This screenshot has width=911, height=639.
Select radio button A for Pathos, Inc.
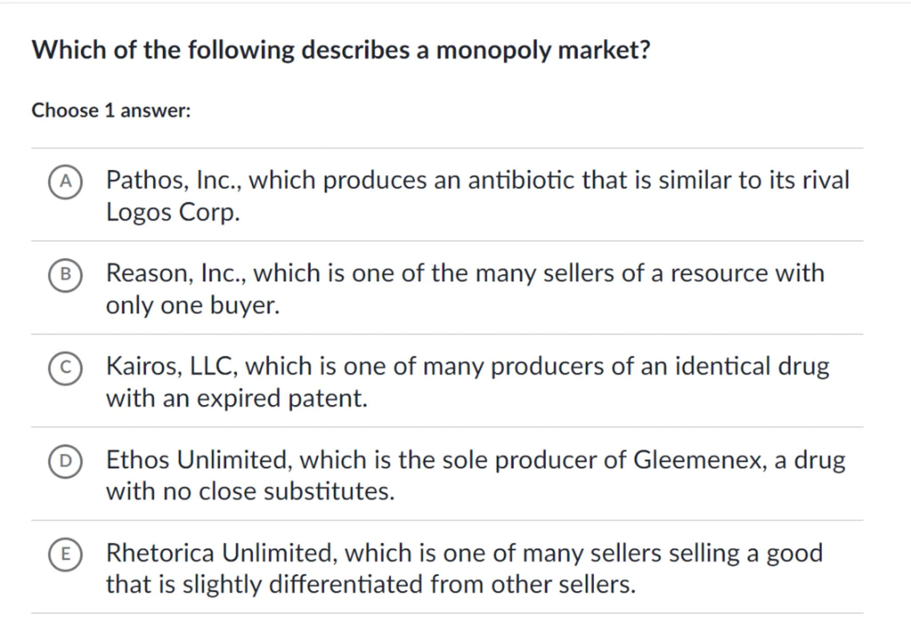[x=65, y=182]
